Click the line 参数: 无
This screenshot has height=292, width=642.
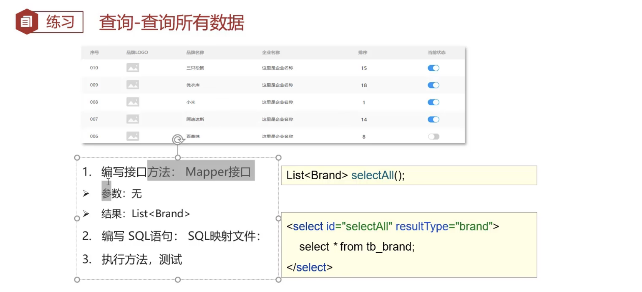pos(122,193)
